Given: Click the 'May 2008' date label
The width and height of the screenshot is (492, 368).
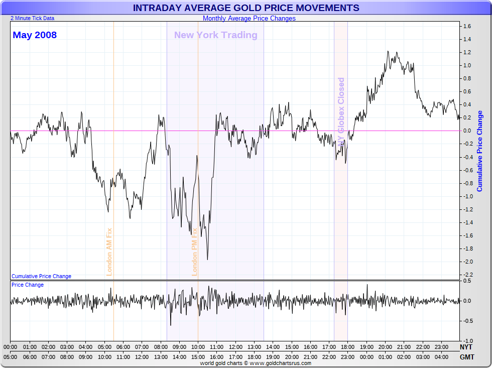Looking at the screenshot, I should tap(35, 35).
